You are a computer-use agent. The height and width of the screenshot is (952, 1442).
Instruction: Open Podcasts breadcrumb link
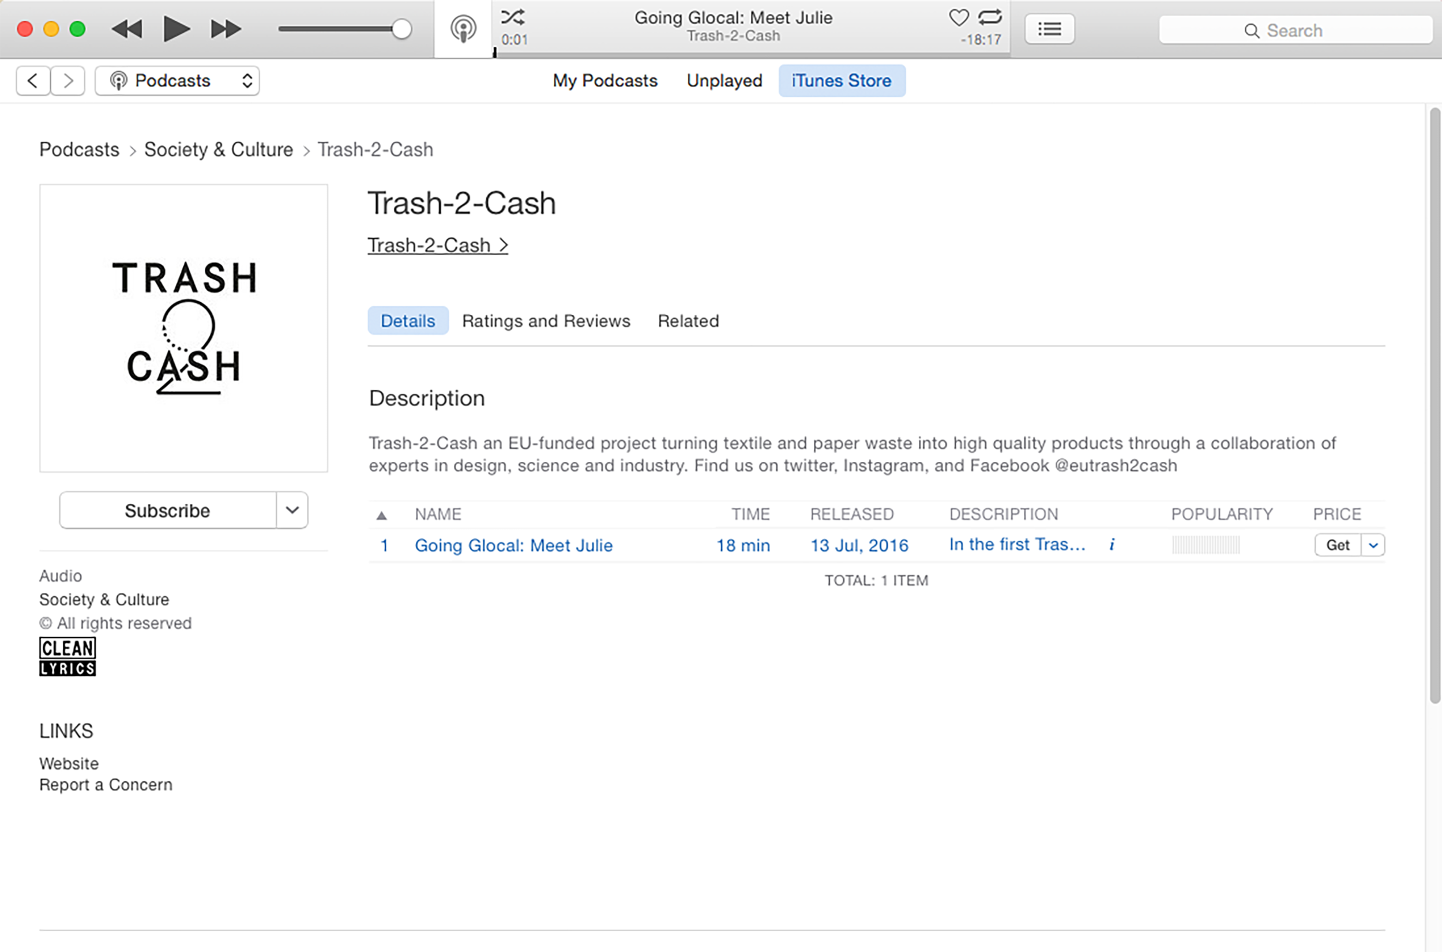point(79,149)
